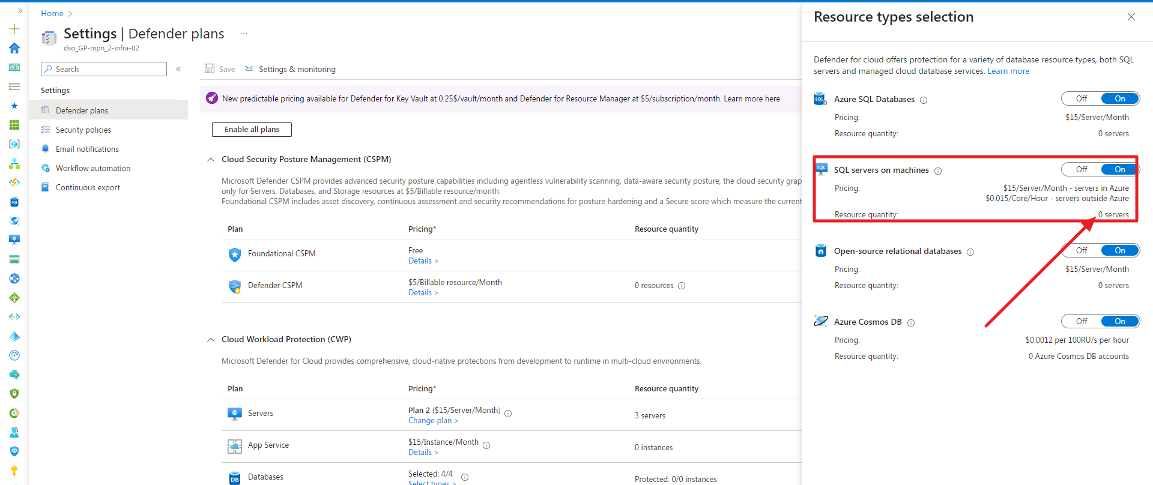Open App Service Details link

[x=423, y=453]
